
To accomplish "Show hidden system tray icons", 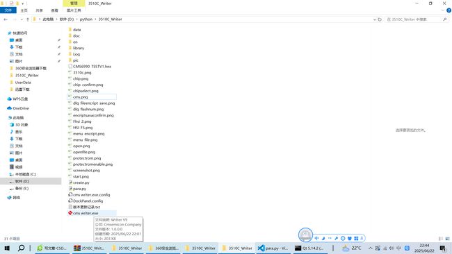I will coord(371,248).
